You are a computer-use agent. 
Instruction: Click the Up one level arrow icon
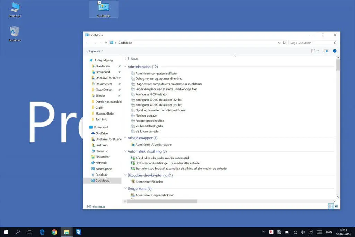pos(106,43)
